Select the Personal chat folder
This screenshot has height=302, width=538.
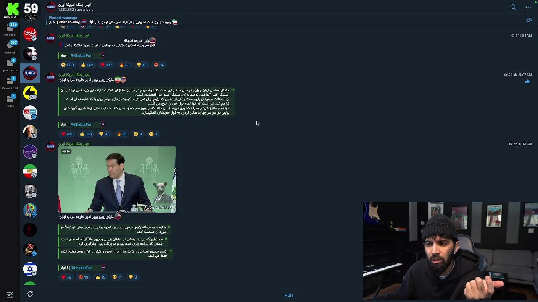(x=10, y=29)
